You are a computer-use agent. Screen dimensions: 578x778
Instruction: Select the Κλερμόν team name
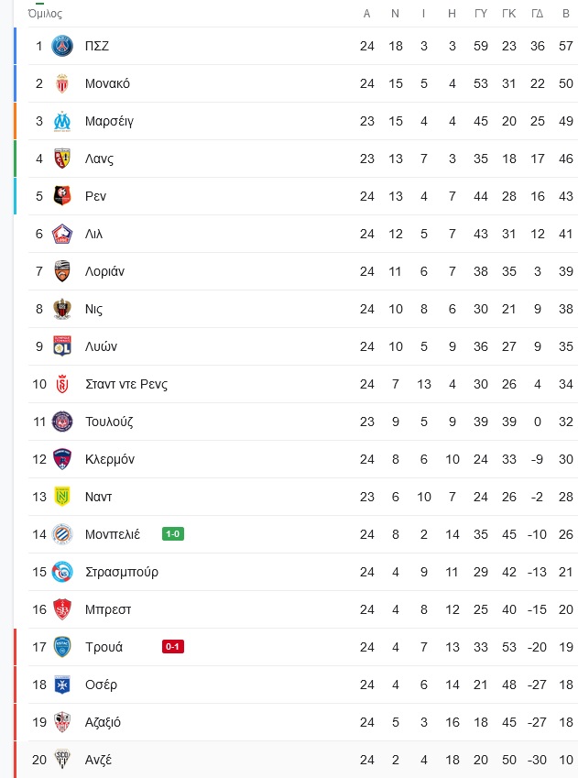(x=109, y=459)
